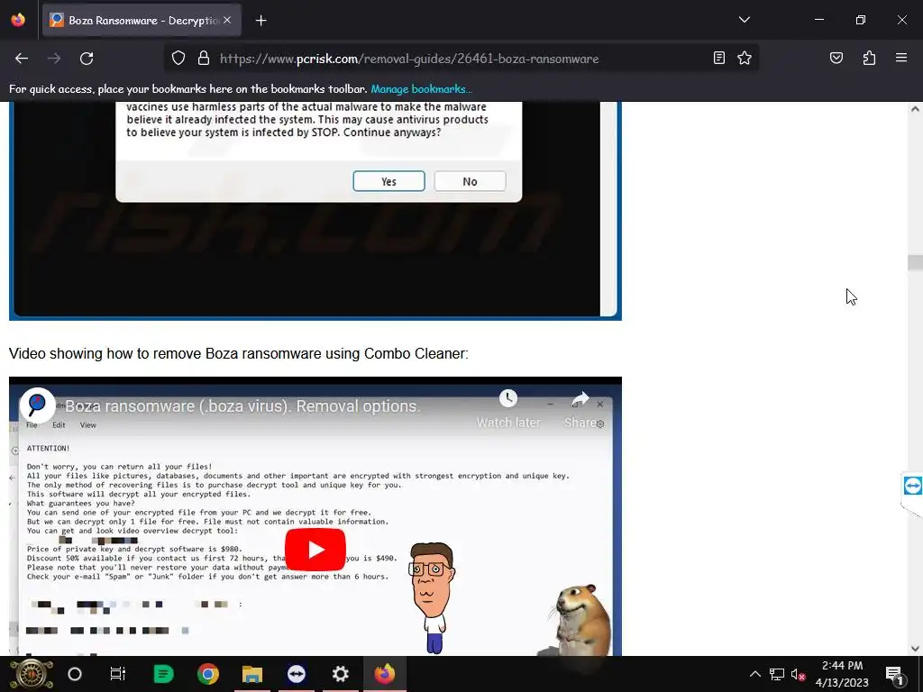Add video to Watch later
Viewport: 923px width, 692px height.
tap(508, 409)
